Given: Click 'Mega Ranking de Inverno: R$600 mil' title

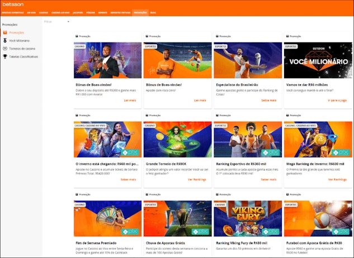Looking at the screenshot, I should click(x=315, y=164).
